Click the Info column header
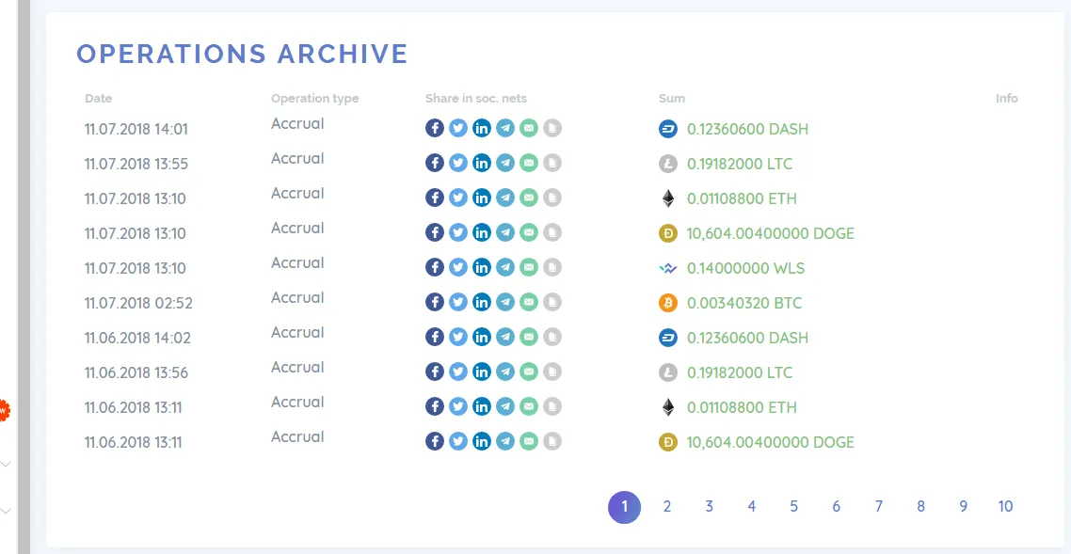The height and width of the screenshot is (554, 1071). click(1007, 98)
